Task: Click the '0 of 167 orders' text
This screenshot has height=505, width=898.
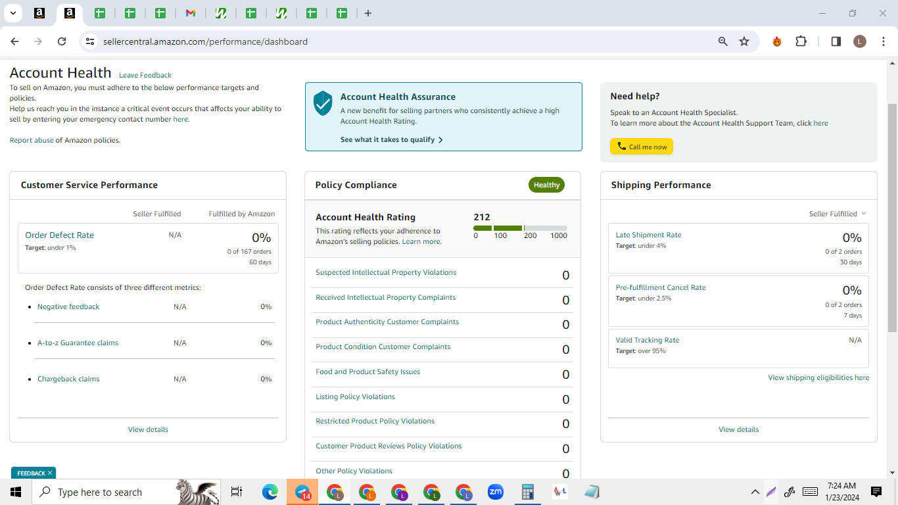Action: click(249, 251)
